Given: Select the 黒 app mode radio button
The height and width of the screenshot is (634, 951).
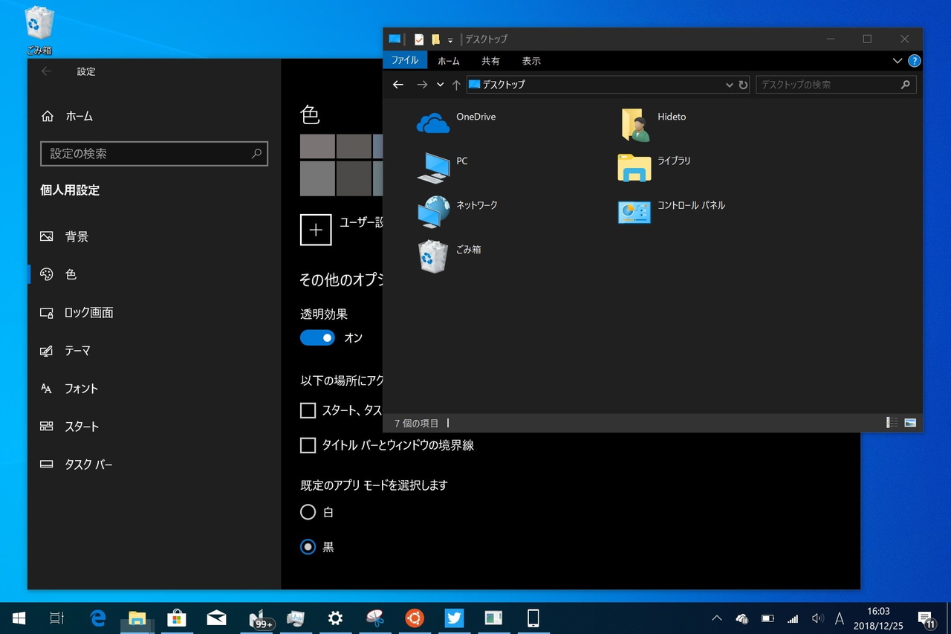Looking at the screenshot, I should click(308, 547).
